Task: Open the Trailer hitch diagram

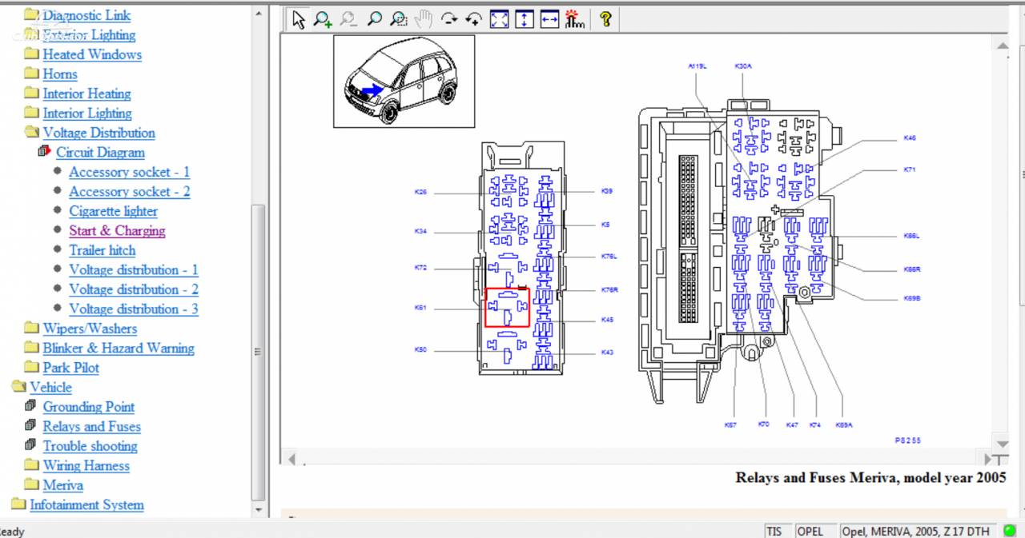Action: pyautogui.click(x=102, y=250)
